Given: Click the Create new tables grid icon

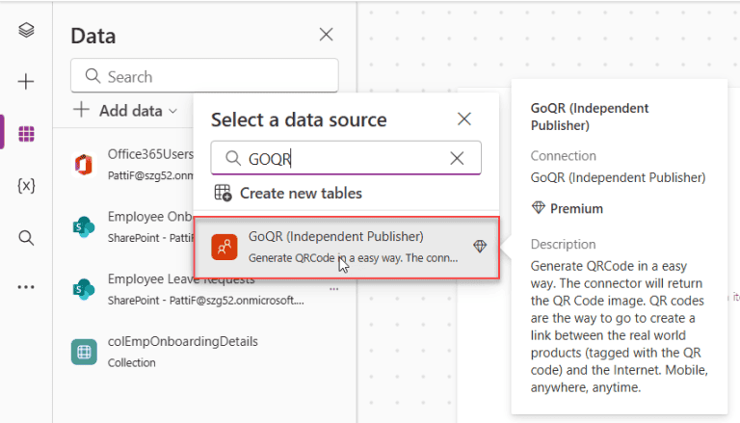Looking at the screenshot, I should tap(223, 193).
